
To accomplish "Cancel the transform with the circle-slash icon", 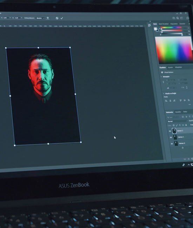I will (57, 18).
